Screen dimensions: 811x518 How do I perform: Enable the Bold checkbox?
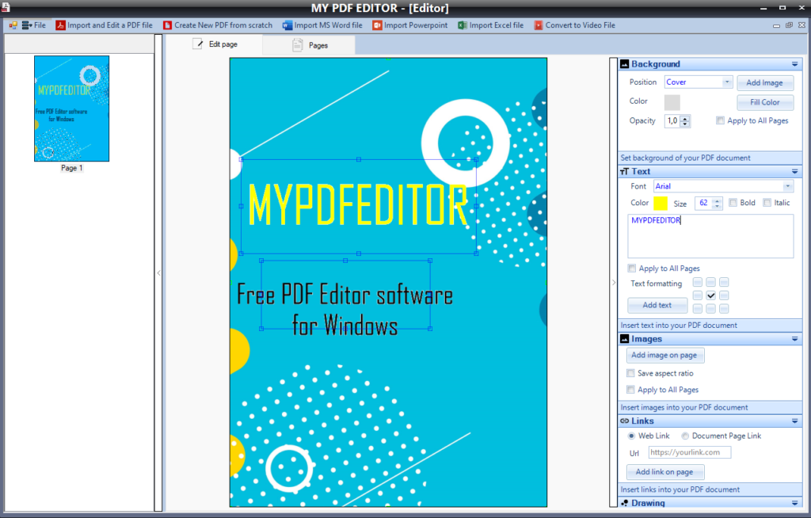(733, 204)
